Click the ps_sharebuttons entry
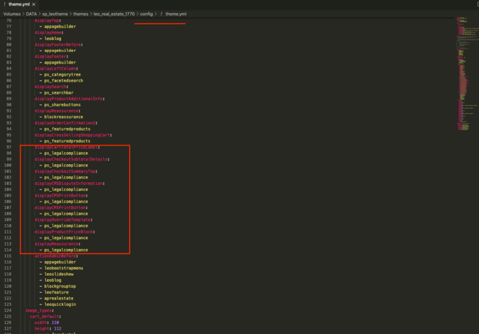The width and height of the screenshot is (479, 334). [x=62, y=105]
